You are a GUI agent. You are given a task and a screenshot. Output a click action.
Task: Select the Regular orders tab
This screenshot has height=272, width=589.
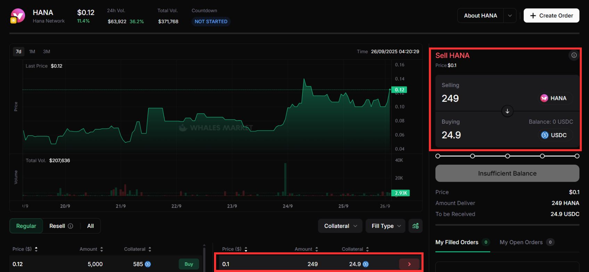point(26,226)
